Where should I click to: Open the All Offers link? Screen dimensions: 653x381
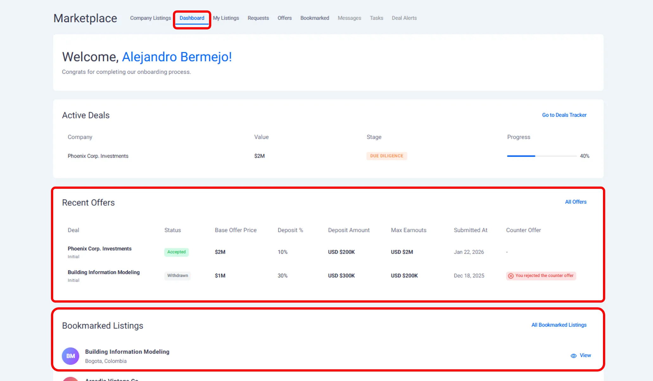(575, 202)
